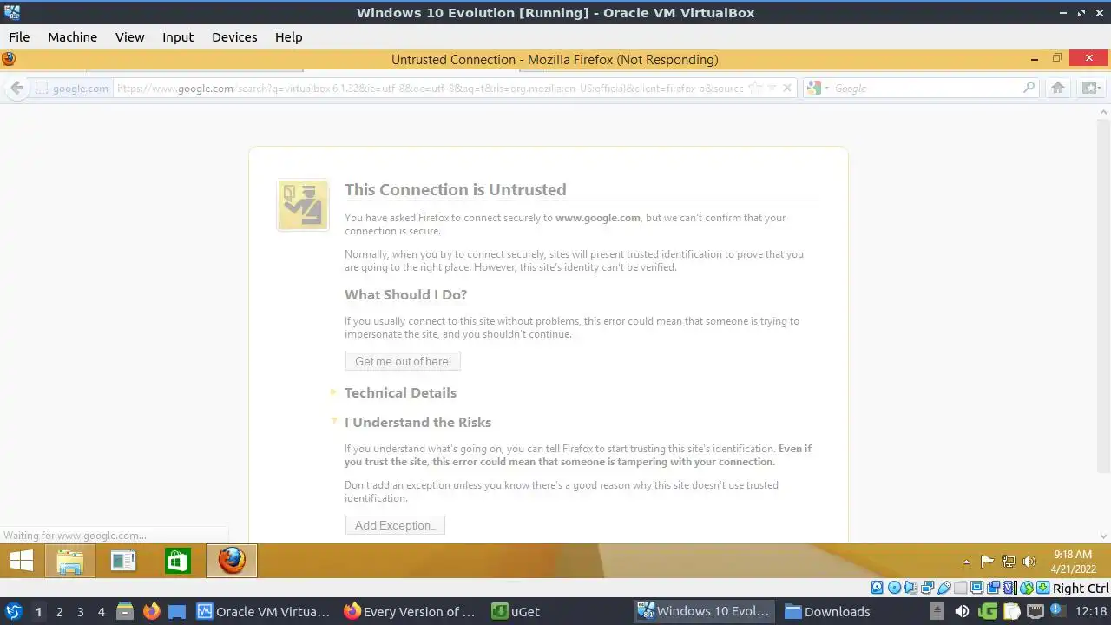
Task: Open the VirtualBox Devices menu
Action: point(234,37)
